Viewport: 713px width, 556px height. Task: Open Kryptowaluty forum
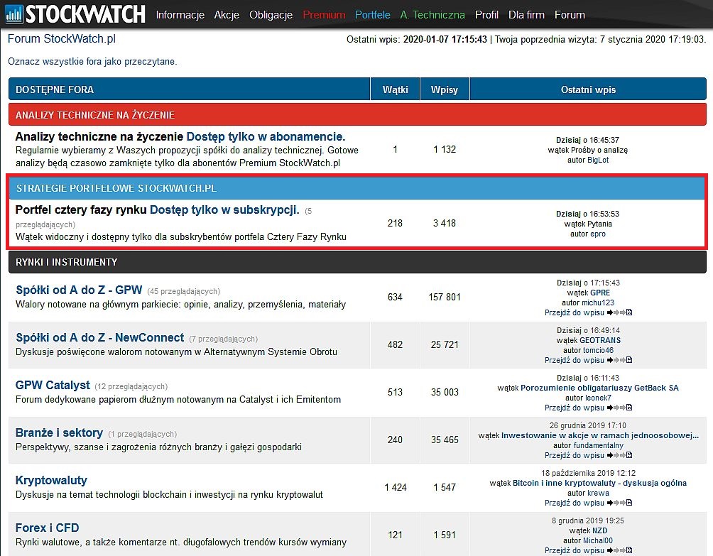click(x=51, y=480)
